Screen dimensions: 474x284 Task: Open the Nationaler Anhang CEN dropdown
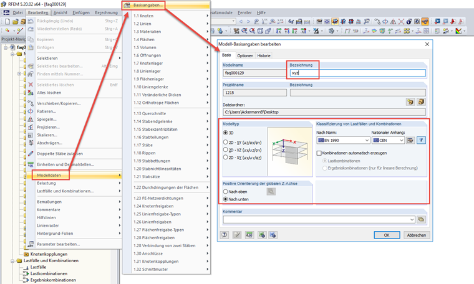coord(402,140)
